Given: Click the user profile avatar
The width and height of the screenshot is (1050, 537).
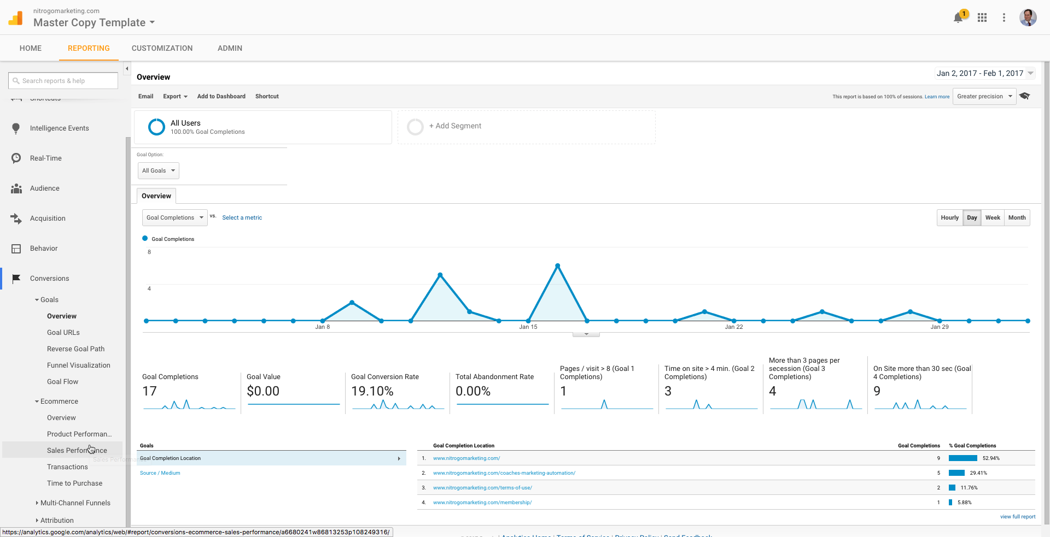Looking at the screenshot, I should (x=1028, y=17).
